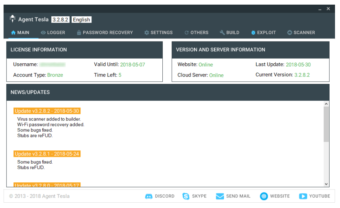The height and width of the screenshot is (208, 340).
Task: Open the Others tab
Action: click(196, 33)
